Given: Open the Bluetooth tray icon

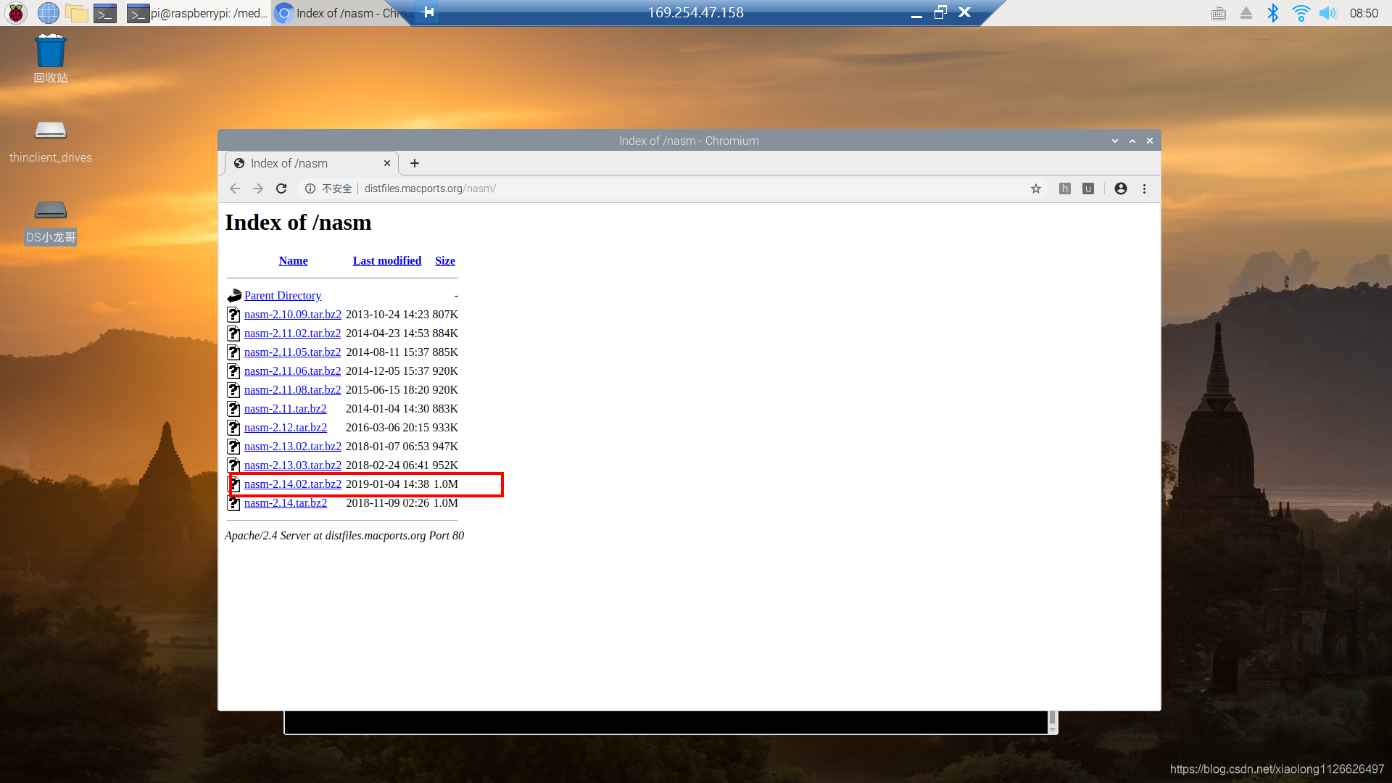Looking at the screenshot, I should pos(1273,12).
